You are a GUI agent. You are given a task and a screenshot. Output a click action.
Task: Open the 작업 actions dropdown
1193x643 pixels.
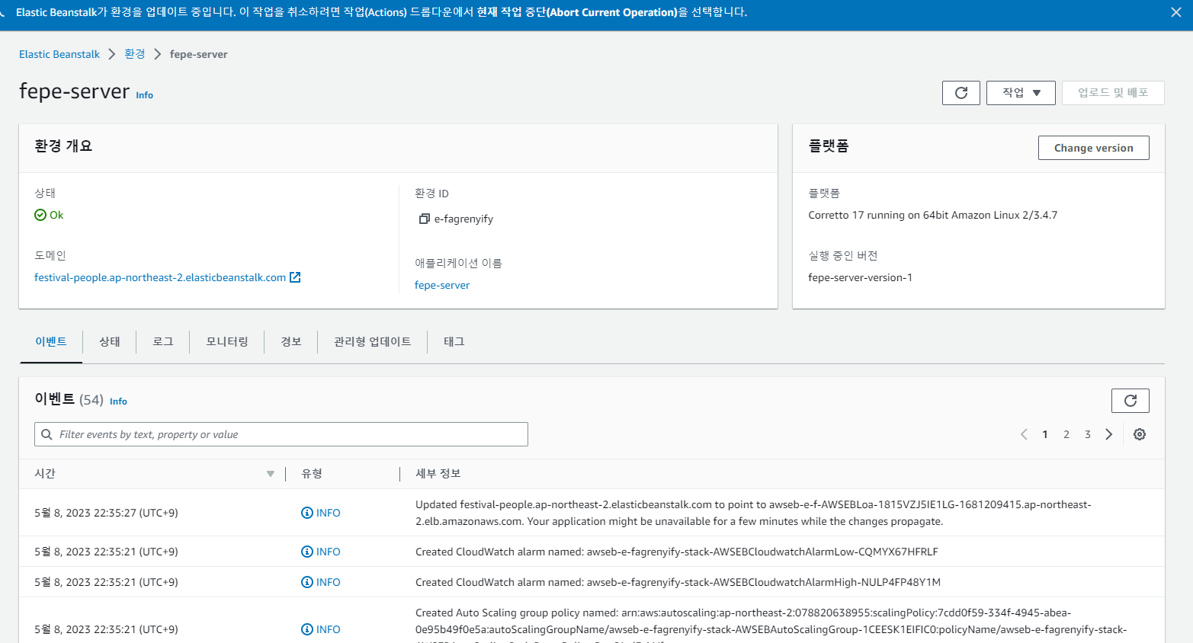pyautogui.click(x=1021, y=93)
